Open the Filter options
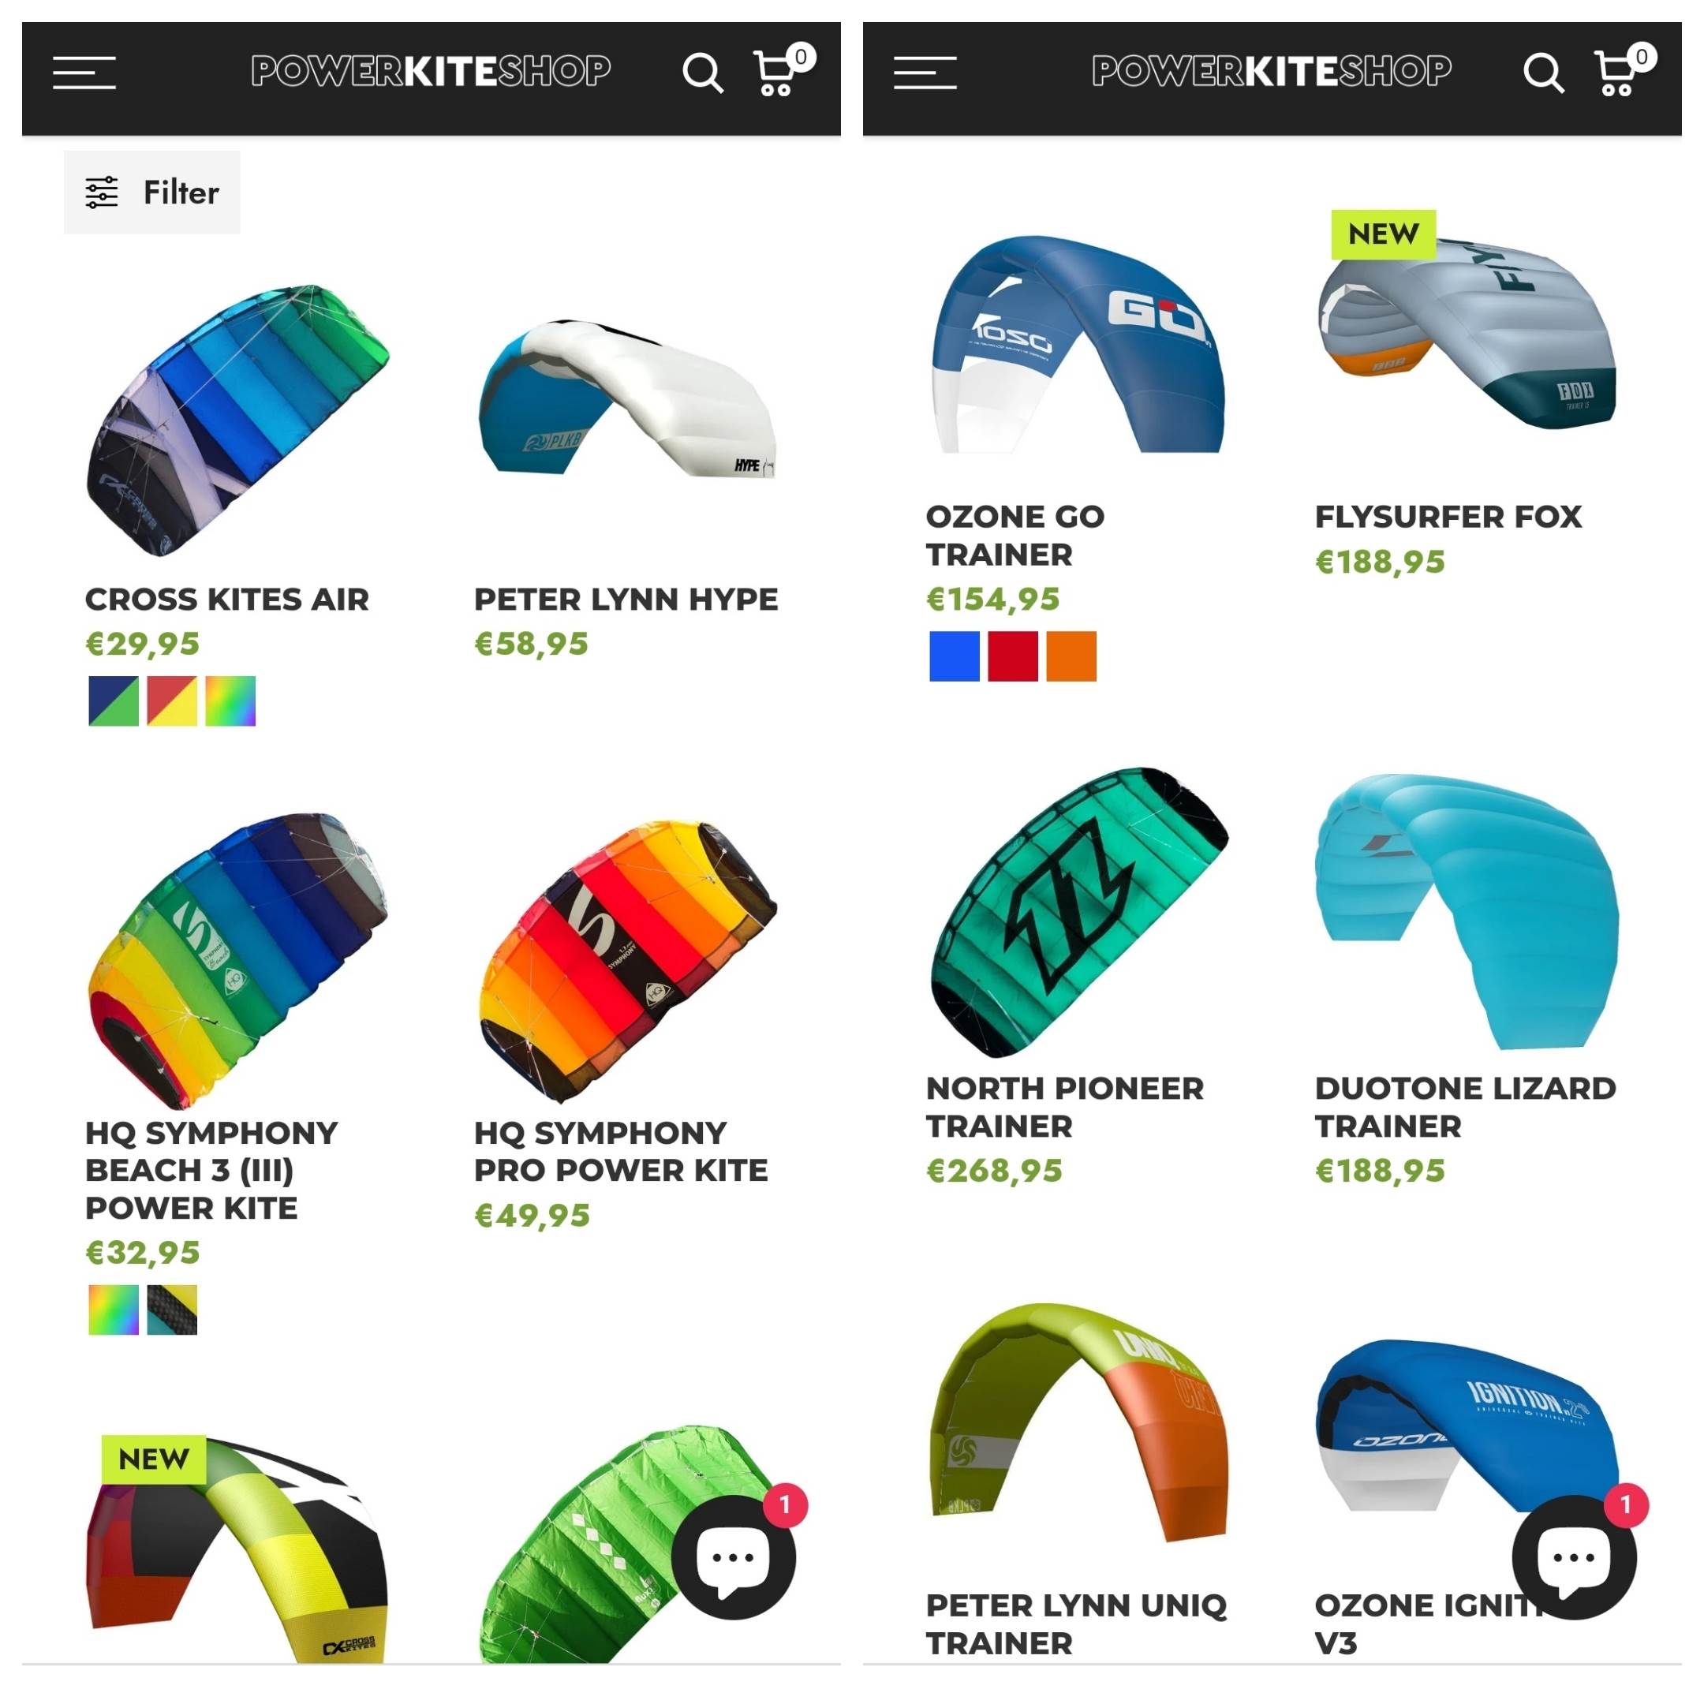This screenshot has width=1704, height=1704. (151, 192)
